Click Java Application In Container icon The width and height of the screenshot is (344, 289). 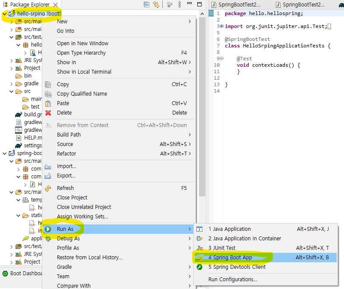(199, 239)
